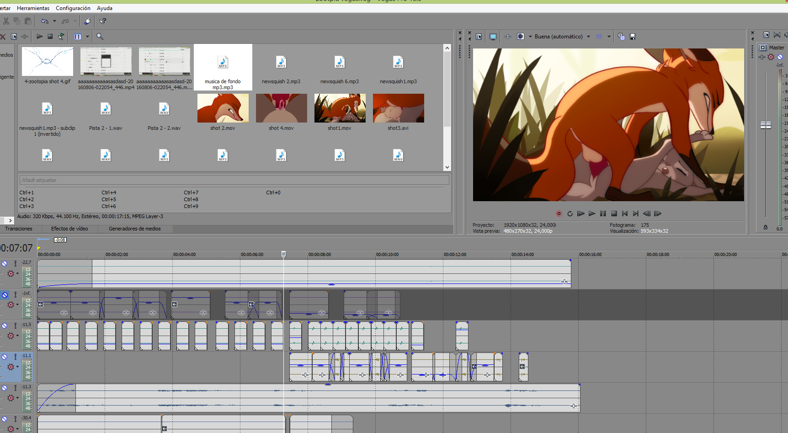The width and height of the screenshot is (788, 433).
Task: Mute the Master bus output
Action: [x=780, y=57]
